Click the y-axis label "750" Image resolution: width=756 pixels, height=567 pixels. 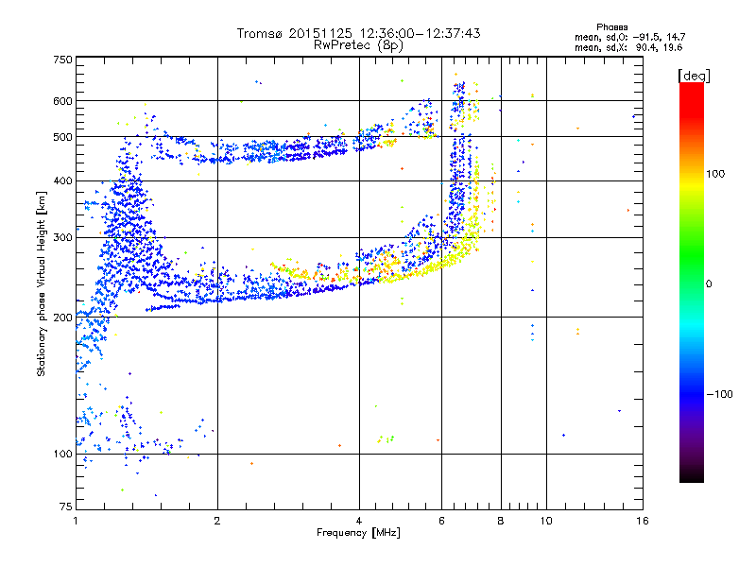(x=62, y=60)
